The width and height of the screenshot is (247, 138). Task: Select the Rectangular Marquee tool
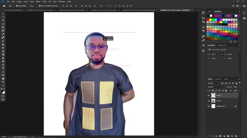tap(3, 17)
